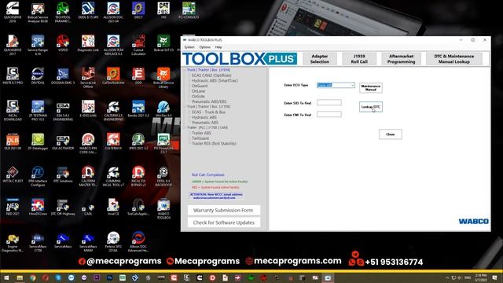The width and height of the screenshot is (503, 283).
Task: Open Diagnostic Link desktop icon
Action: (88, 43)
